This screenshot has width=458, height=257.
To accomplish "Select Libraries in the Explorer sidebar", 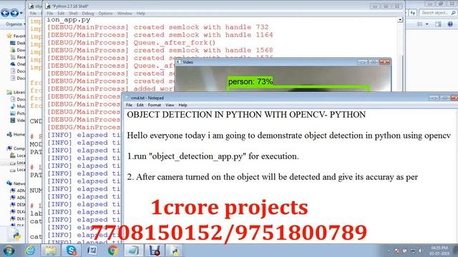I will coord(16,92).
